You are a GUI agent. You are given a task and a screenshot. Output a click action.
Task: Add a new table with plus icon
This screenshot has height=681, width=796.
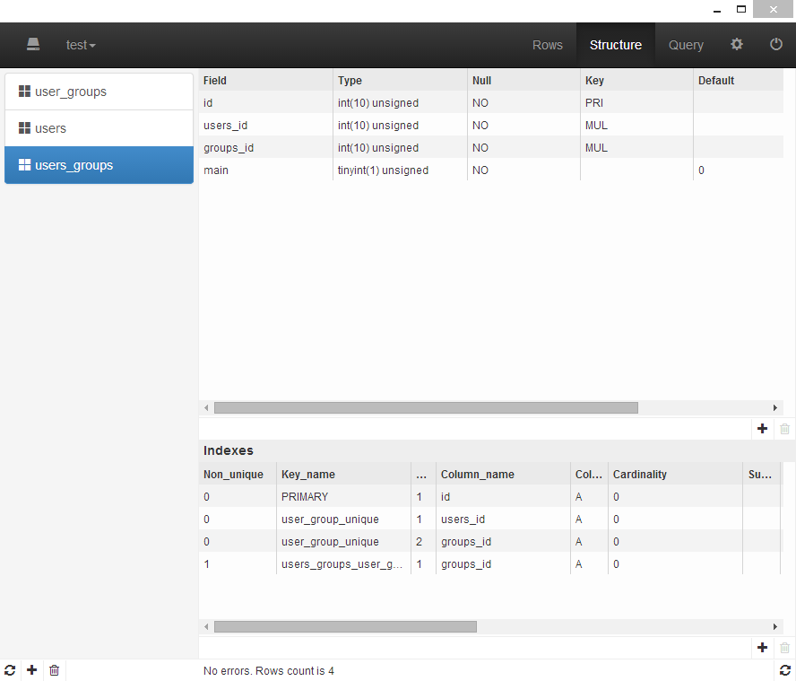[32, 670]
